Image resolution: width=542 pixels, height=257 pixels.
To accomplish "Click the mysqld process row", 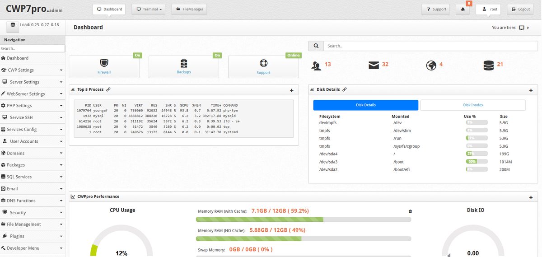I will click(156, 116).
